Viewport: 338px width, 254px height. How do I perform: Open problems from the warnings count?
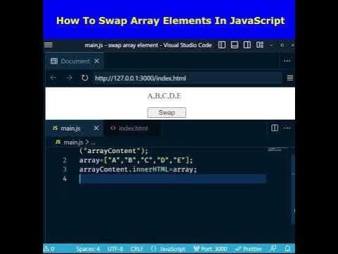(49, 248)
